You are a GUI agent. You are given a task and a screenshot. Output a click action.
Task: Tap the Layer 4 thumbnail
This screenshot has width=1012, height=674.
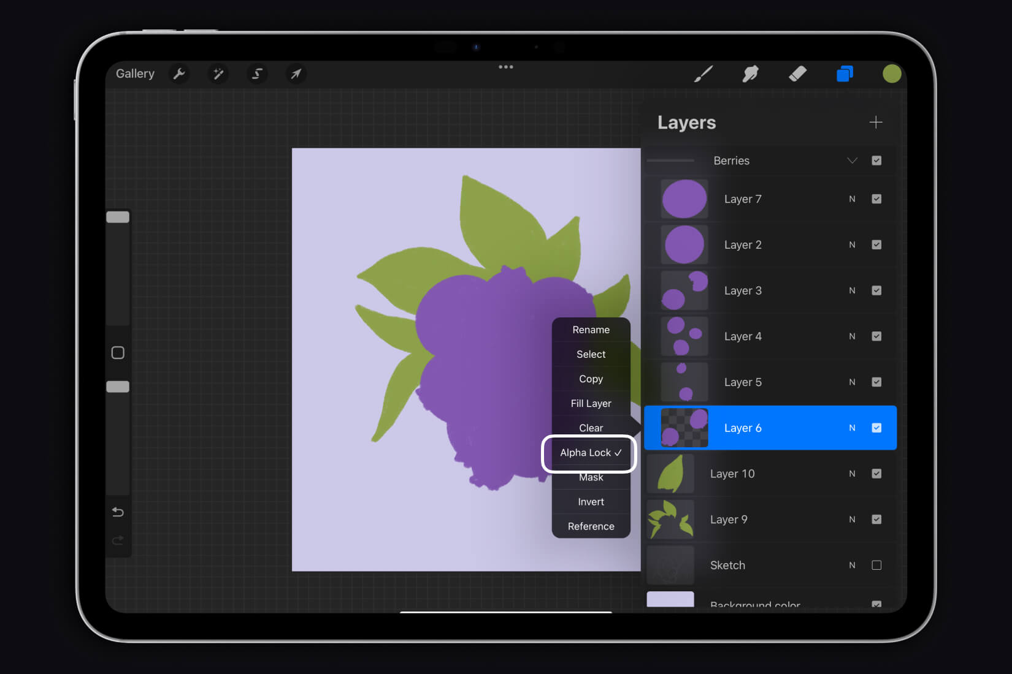point(684,336)
